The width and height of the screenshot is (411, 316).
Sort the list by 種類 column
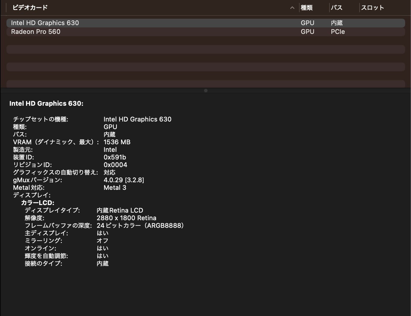pos(307,8)
